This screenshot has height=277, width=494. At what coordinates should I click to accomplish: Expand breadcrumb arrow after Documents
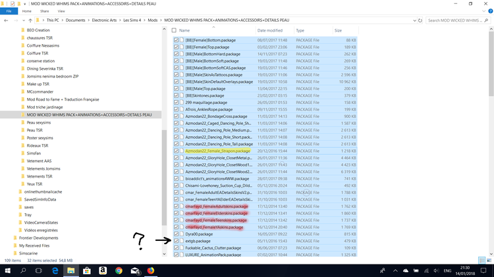pyautogui.click(x=88, y=20)
